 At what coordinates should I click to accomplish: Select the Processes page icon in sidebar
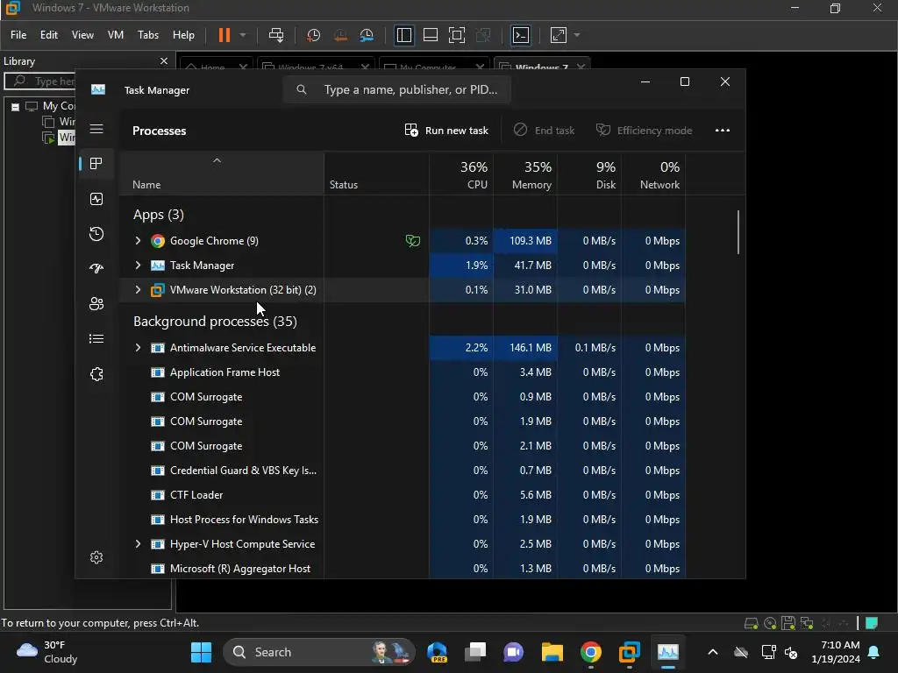96,164
